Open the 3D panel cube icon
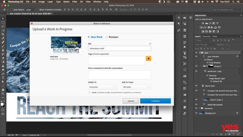The image size is (243, 137). click(191, 18)
